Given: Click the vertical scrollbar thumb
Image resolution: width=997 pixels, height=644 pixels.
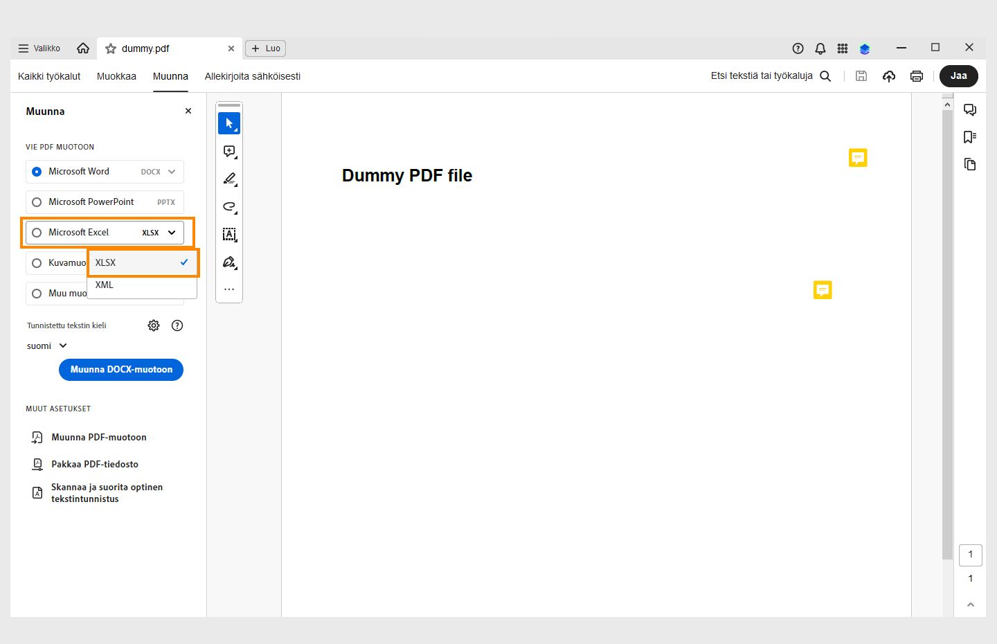Looking at the screenshot, I should (948, 334).
